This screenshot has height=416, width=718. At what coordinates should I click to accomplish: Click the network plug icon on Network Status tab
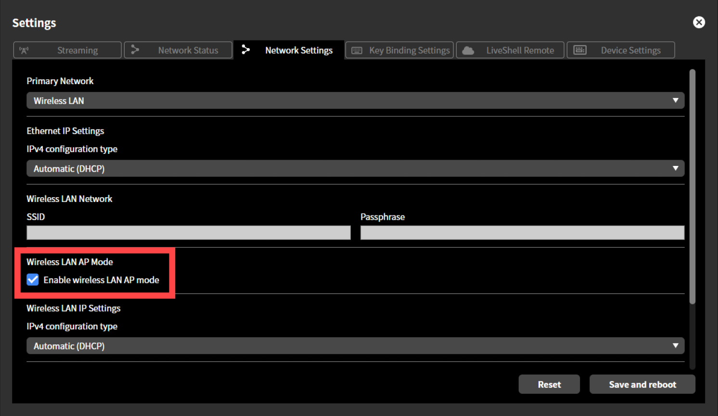pyautogui.click(x=135, y=50)
